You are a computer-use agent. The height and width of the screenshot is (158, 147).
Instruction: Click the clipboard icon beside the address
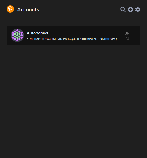click(127, 38)
